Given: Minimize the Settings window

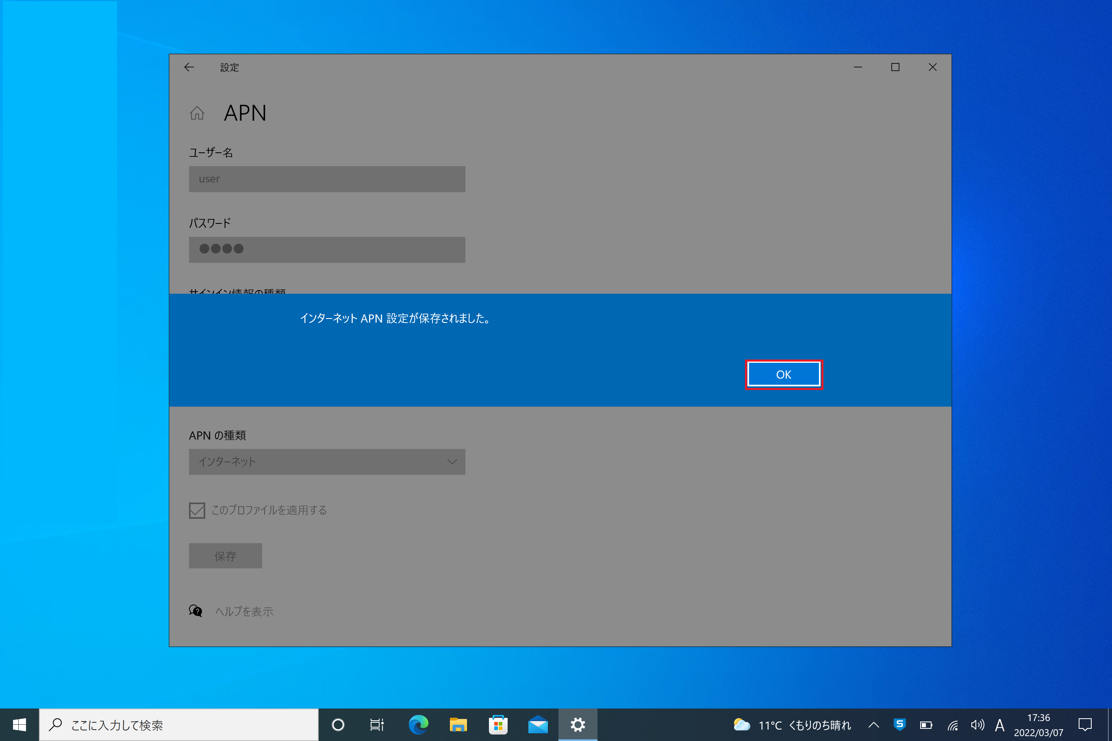Looking at the screenshot, I should coord(858,67).
